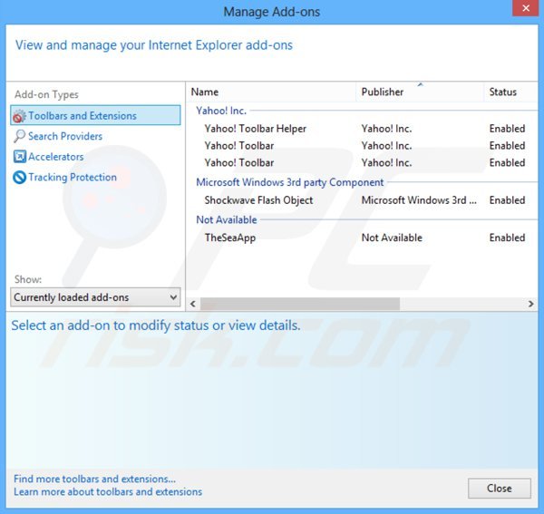The width and height of the screenshot is (544, 514).
Task: Select Toolbars and Extensions add-on type
Action: [95, 115]
